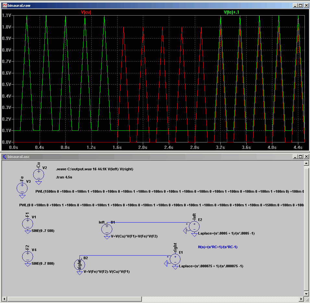Maximize the binaural.raw waveform window

(x=301, y=6)
